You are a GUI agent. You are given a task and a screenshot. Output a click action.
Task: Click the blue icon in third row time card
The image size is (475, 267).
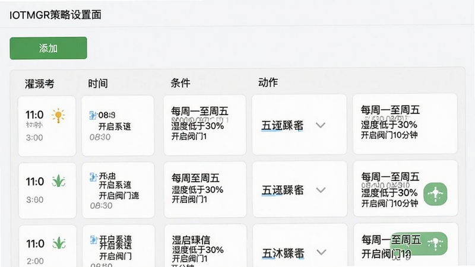coord(94,240)
